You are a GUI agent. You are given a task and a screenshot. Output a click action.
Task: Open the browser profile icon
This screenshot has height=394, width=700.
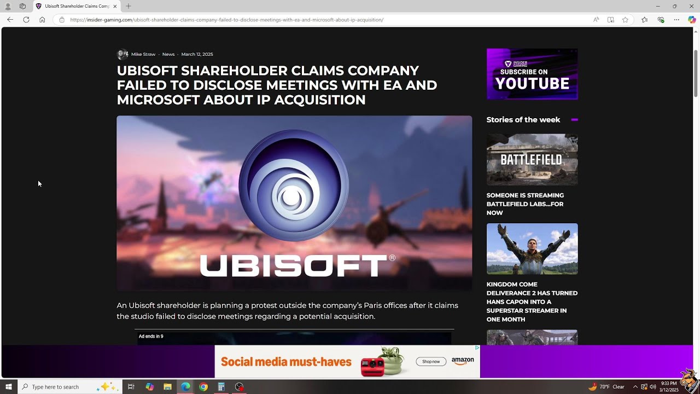pos(8,6)
